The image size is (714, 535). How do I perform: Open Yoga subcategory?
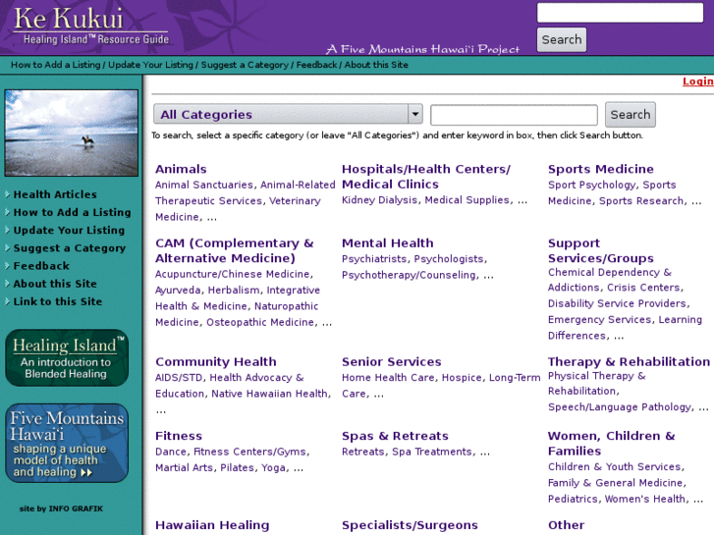[x=273, y=467]
